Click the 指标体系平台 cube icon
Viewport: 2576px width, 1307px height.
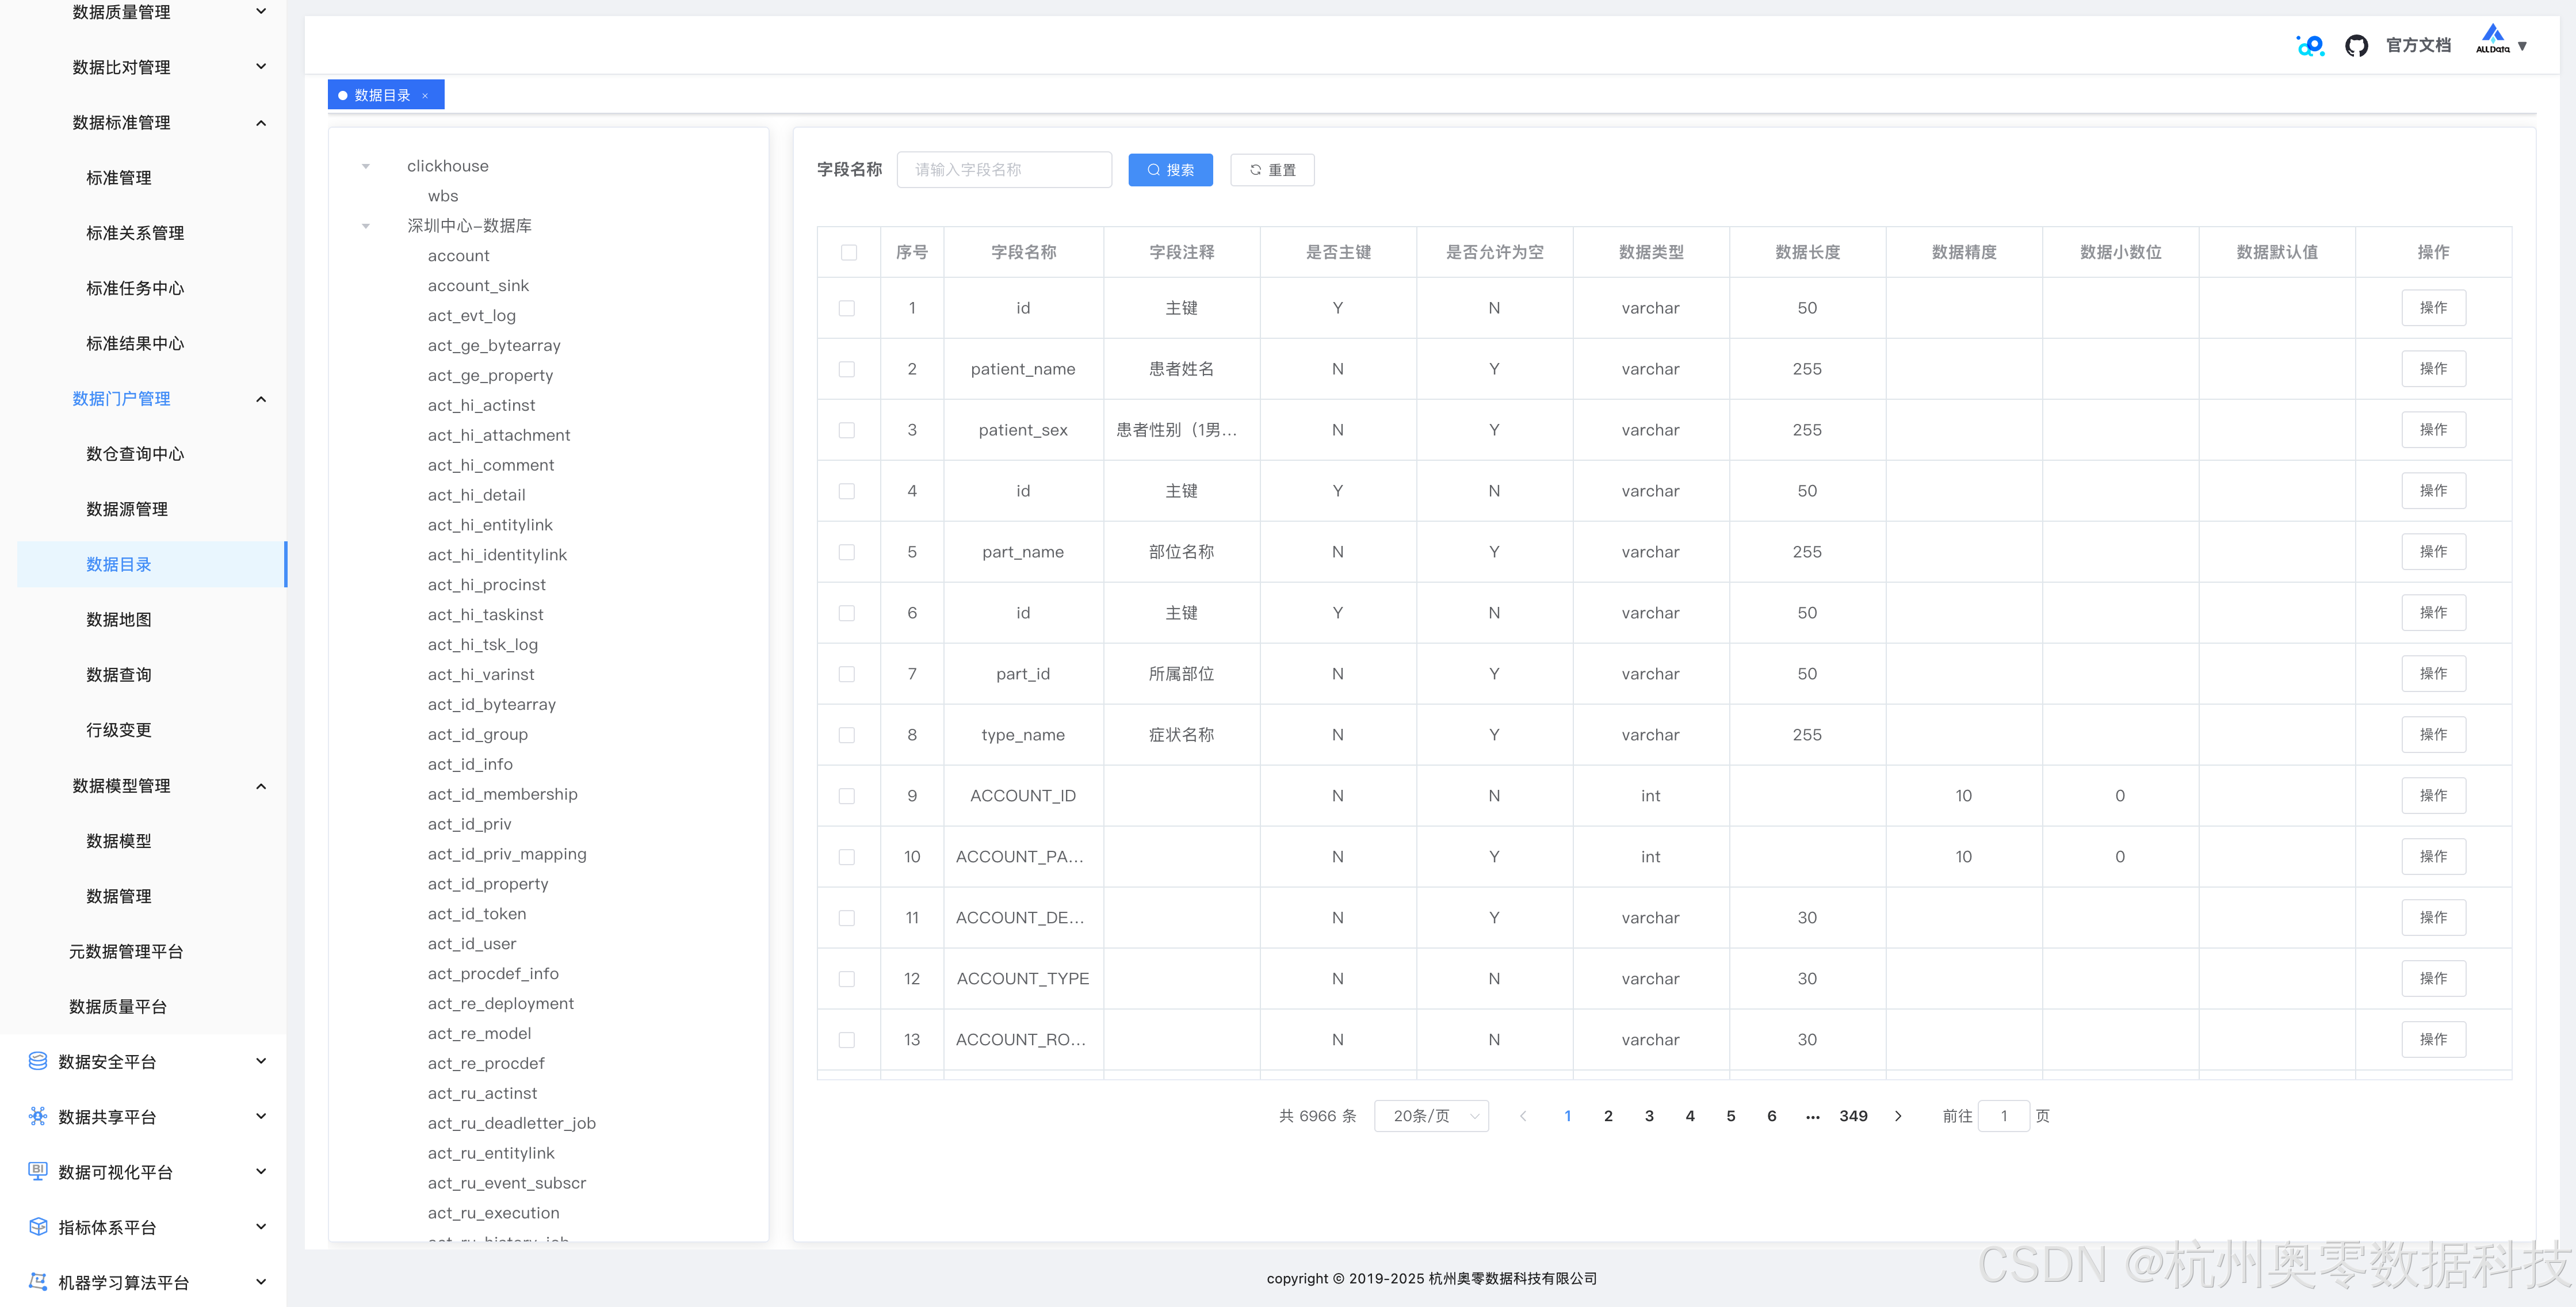point(38,1226)
